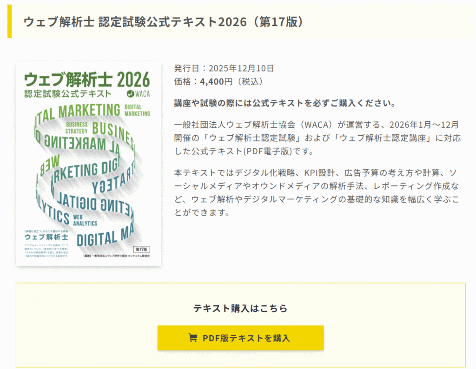Click the 認定試験公式テキスト subtitle on the cover
476x369 pixels.
[x=68, y=93]
